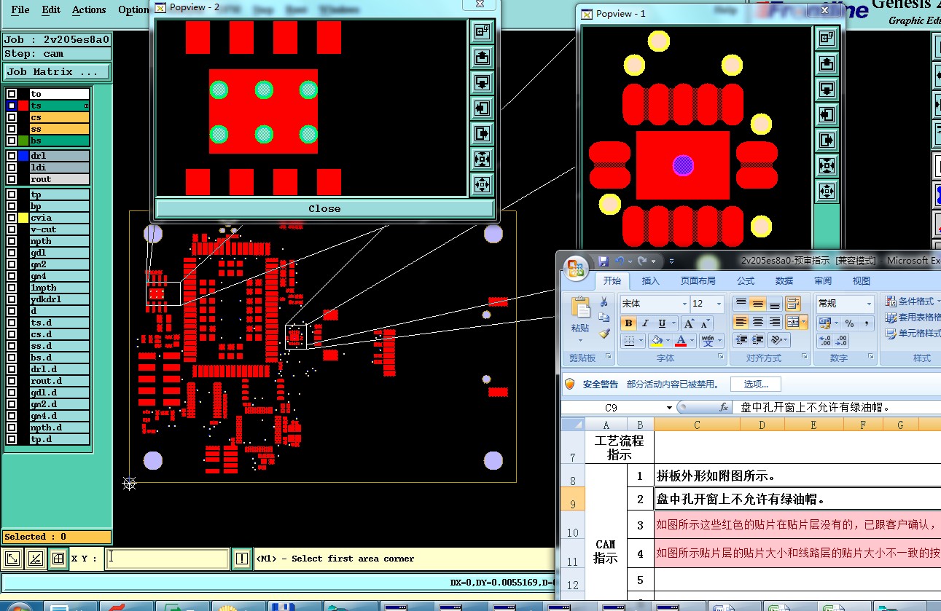
Task: Open the Edit menu in Genesis
Action: click(x=51, y=10)
